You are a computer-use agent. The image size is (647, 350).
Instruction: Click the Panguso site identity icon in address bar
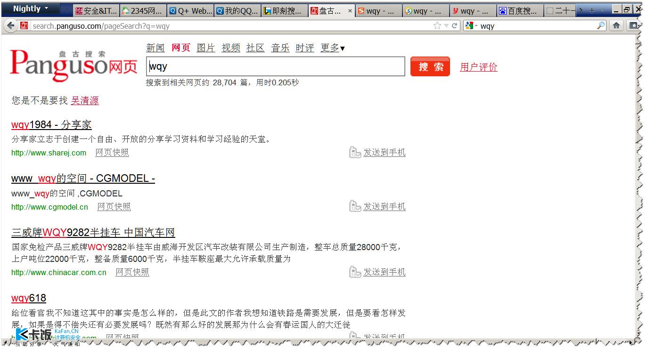coord(24,26)
